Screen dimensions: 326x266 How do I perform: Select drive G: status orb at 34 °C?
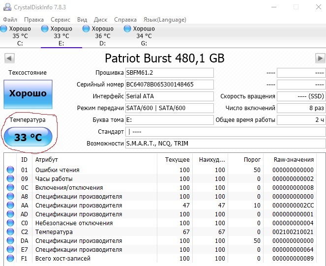[128, 29]
